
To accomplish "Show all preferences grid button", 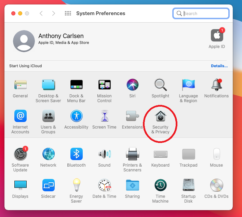I will 68,13.
